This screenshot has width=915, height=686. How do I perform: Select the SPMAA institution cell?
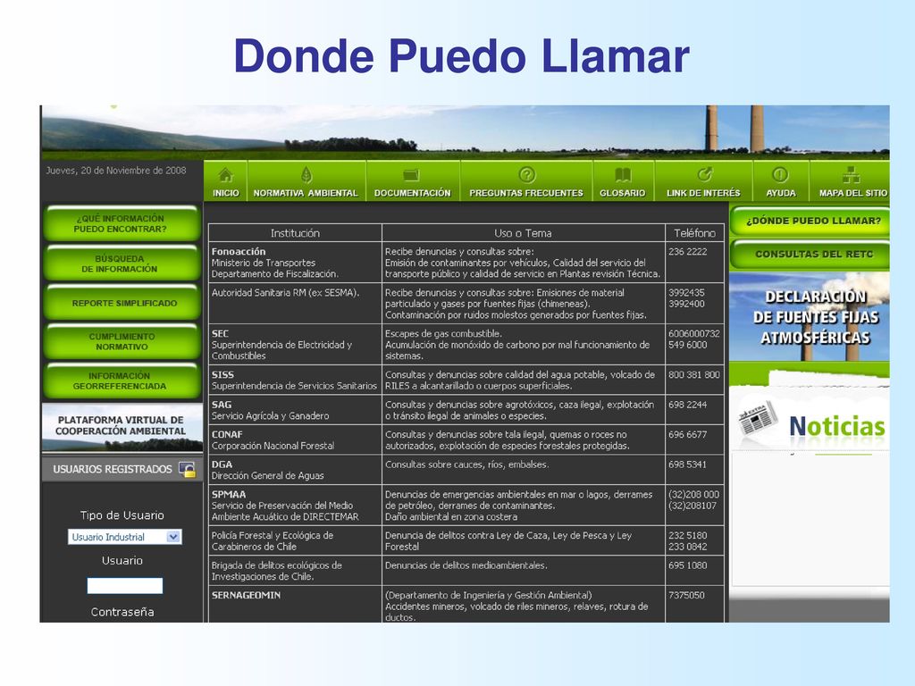tap(295, 506)
